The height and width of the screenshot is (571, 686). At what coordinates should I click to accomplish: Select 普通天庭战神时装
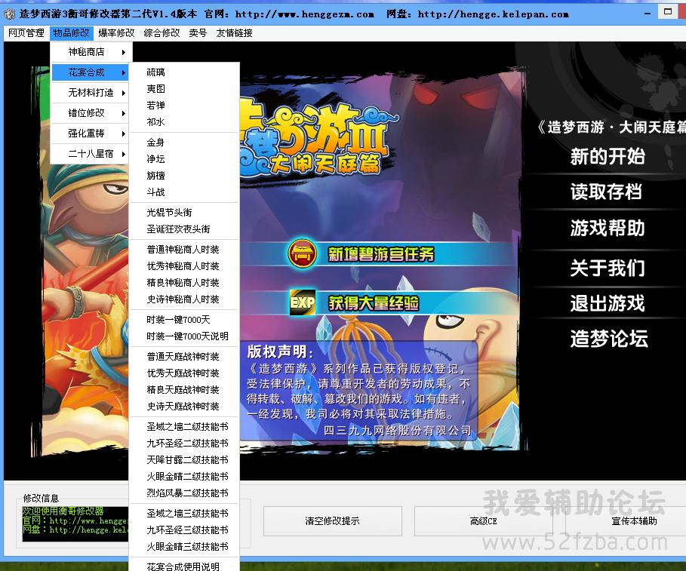[184, 357]
